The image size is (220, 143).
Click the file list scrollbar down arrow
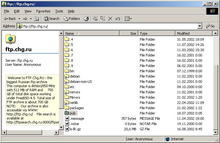[216, 132]
